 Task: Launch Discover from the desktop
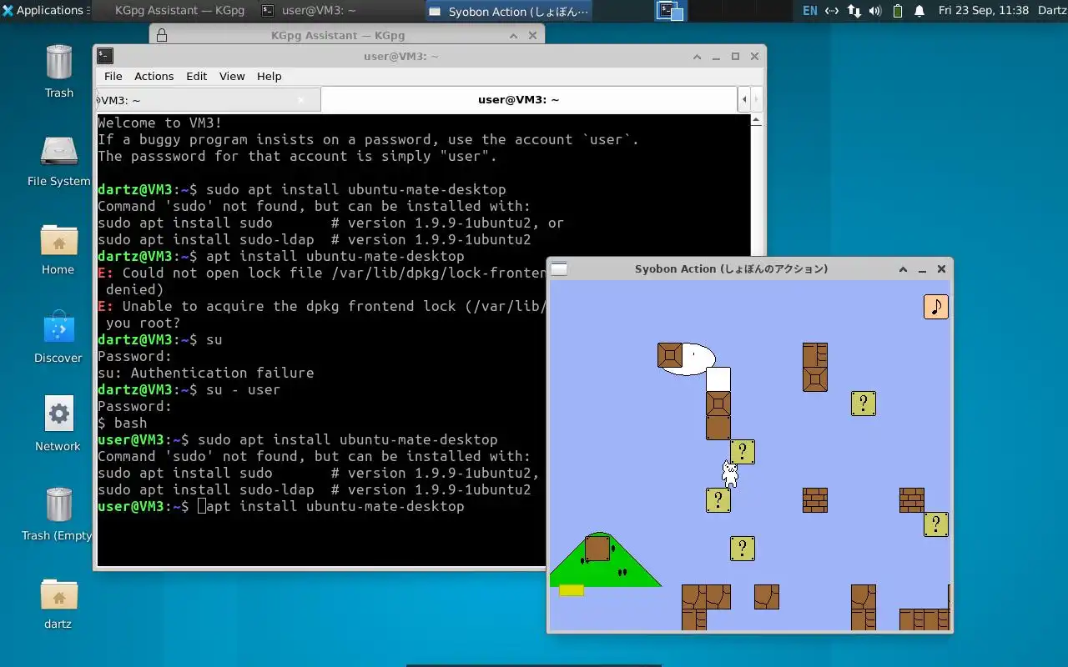click(x=58, y=337)
